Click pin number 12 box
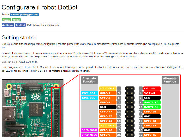 [140, 112]
